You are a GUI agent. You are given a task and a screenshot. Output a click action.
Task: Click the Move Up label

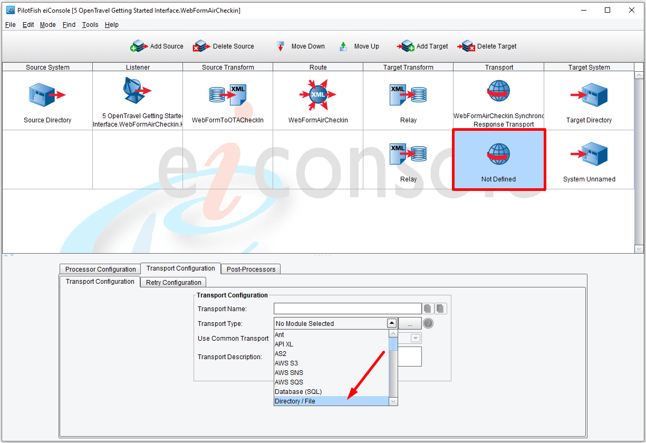point(367,46)
